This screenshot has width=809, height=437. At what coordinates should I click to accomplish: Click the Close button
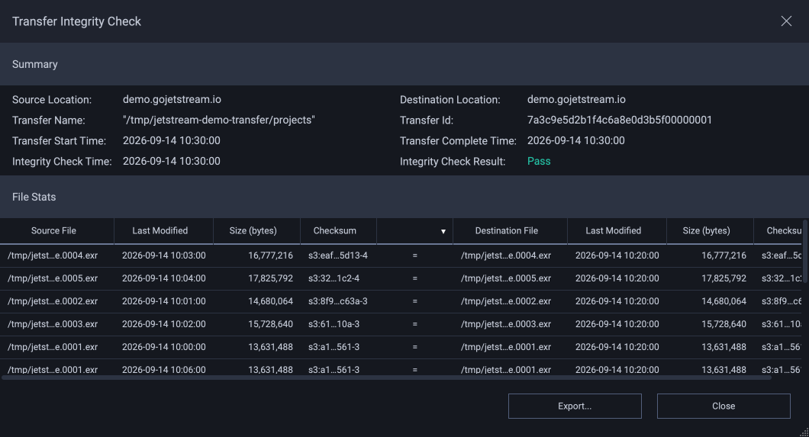[724, 406]
